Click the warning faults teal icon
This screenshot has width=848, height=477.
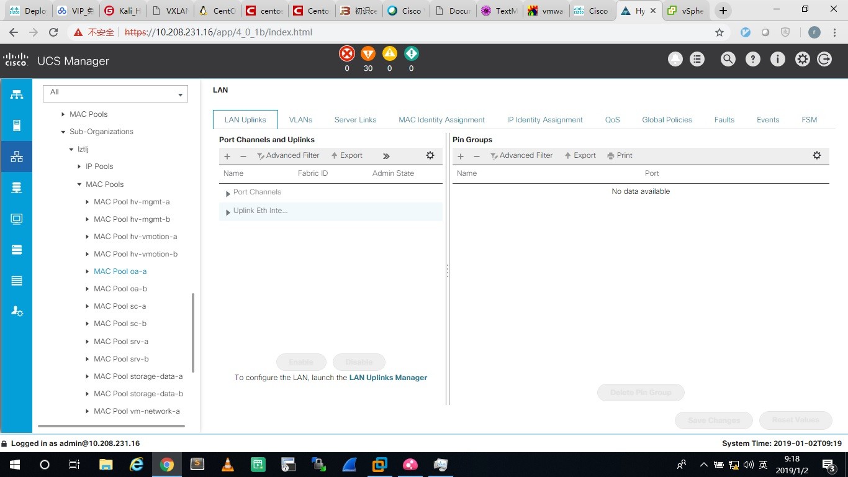pos(411,53)
